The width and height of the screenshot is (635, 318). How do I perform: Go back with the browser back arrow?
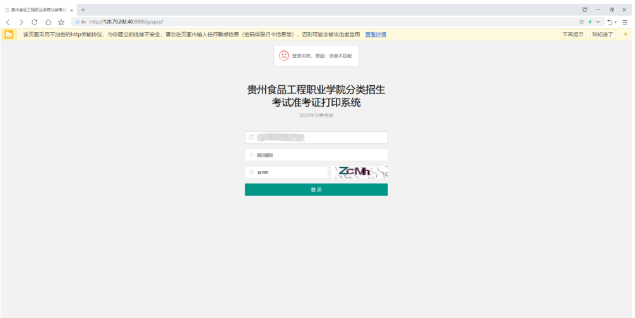8,22
